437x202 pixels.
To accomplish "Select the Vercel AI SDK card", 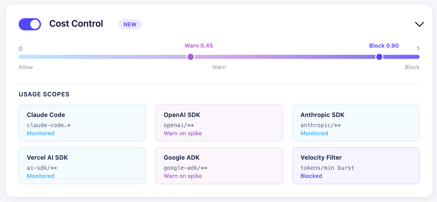I will [82, 165].
